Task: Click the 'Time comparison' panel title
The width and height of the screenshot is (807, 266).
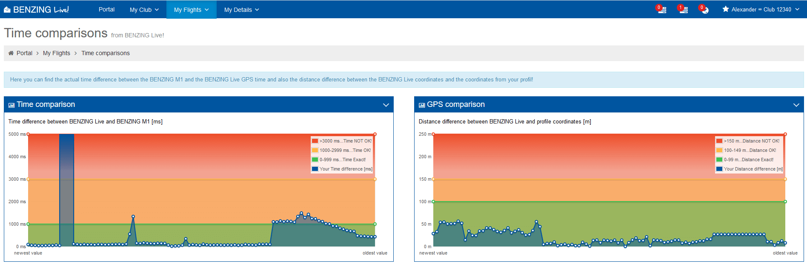Action: (x=46, y=104)
